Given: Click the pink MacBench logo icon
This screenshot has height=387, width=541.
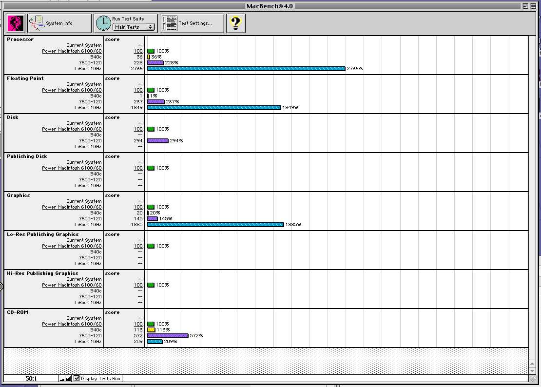Looking at the screenshot, I should pos(16,23).
